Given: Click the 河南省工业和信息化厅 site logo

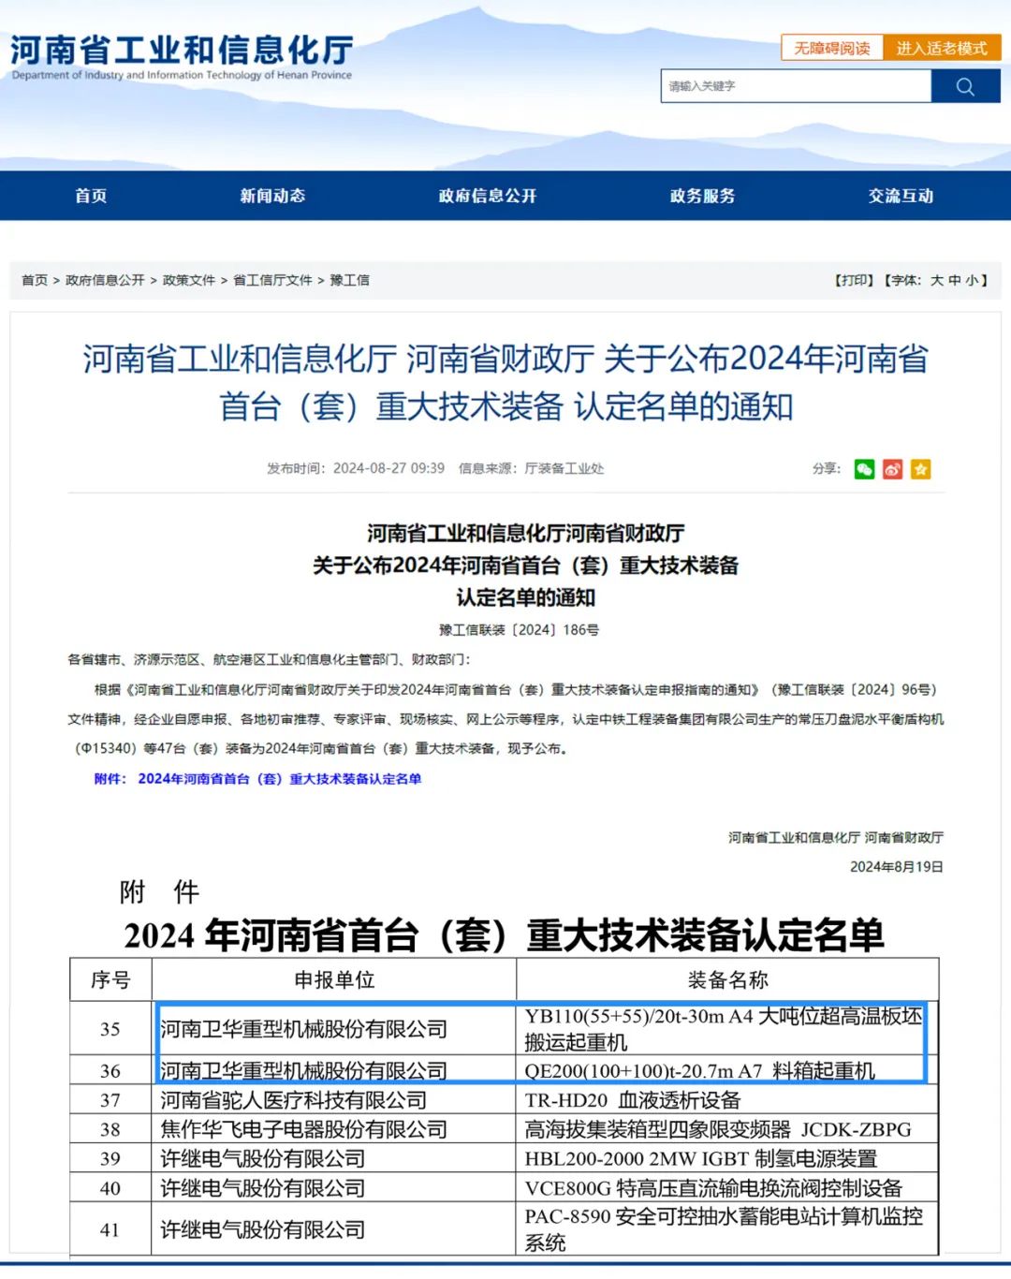Looking at the screenshot, I should click(182, 57).
